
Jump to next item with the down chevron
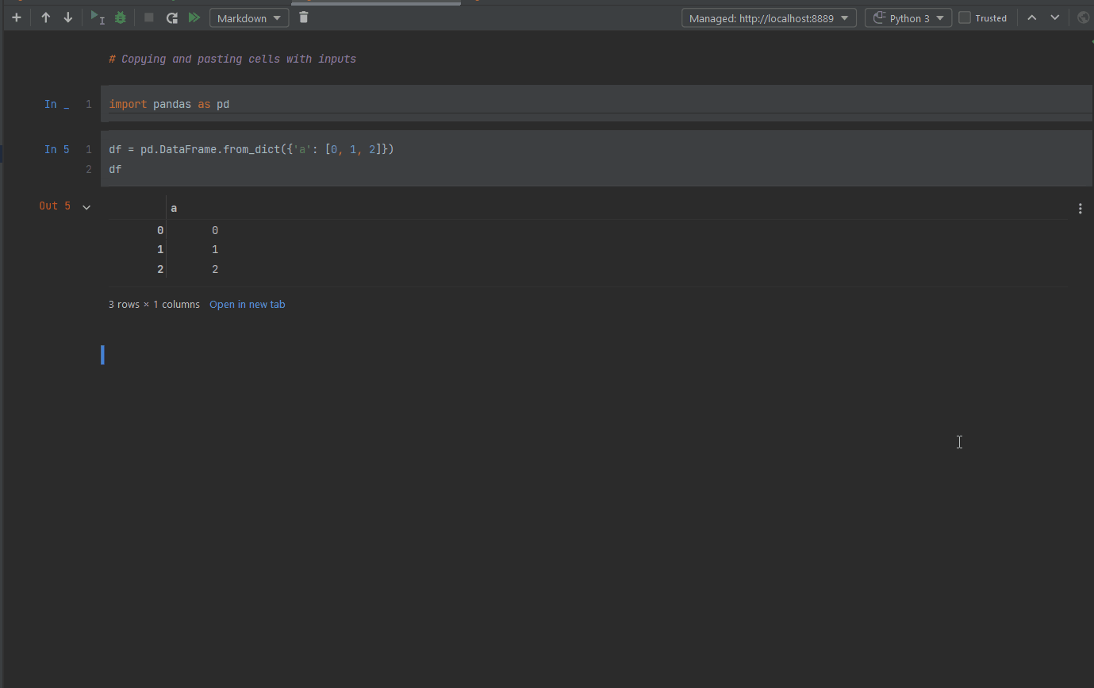(x=1055, y=17)
